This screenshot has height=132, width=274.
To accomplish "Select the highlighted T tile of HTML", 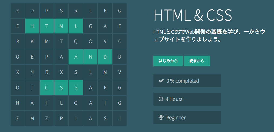I will click(47, 26).
